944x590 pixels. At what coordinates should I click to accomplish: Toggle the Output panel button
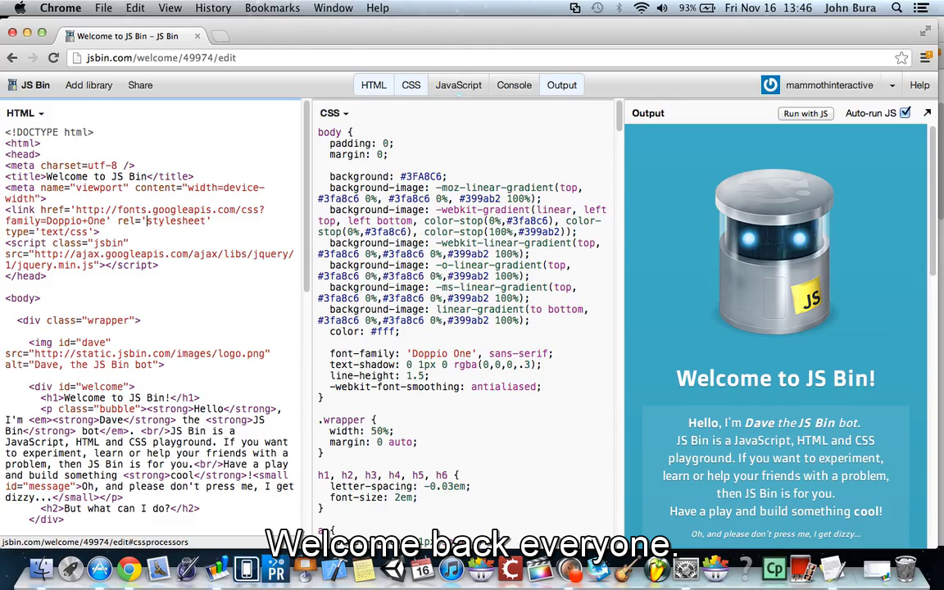pyautogui.click(x=561, y=85)
